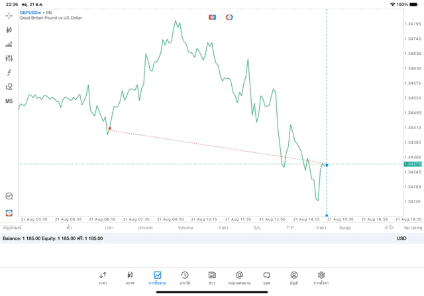
Task: Click the 1.34275 current price label
Action: pos(413,164)
